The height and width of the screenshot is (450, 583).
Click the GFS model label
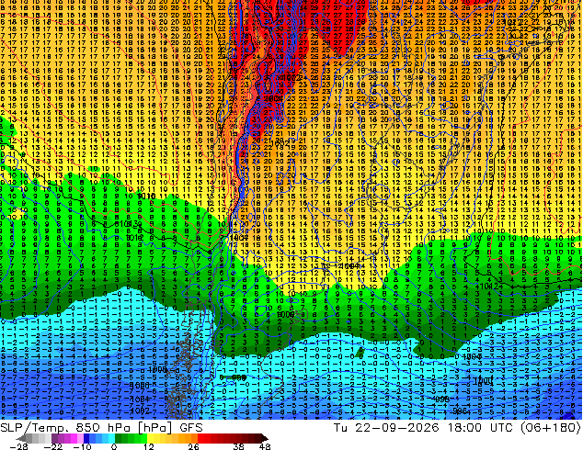(191, 428)
